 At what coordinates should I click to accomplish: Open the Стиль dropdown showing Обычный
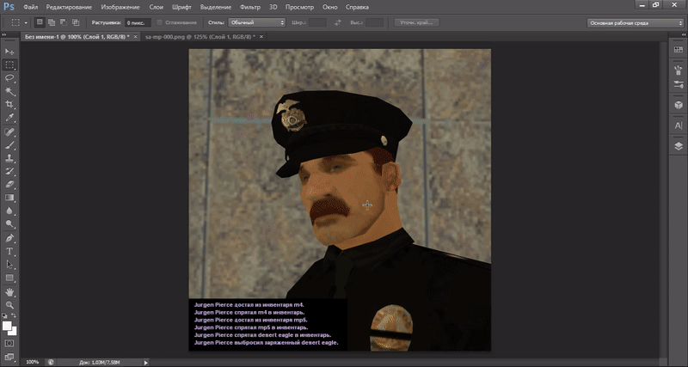[256, 22]
